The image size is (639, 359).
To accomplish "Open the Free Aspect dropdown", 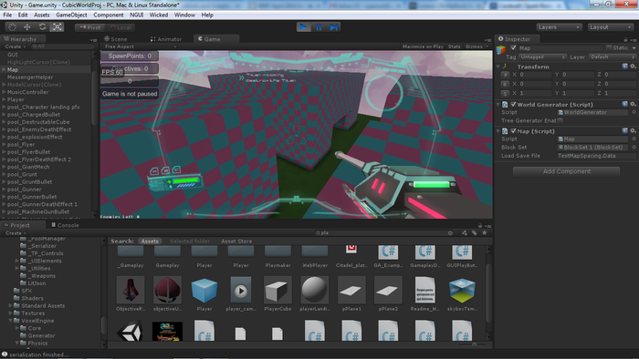I will point(140,46).
